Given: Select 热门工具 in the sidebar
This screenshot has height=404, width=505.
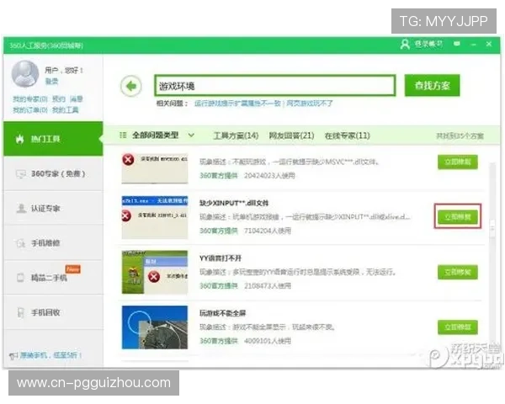Looking at the screenshot, I should click(x=53, y=139).
